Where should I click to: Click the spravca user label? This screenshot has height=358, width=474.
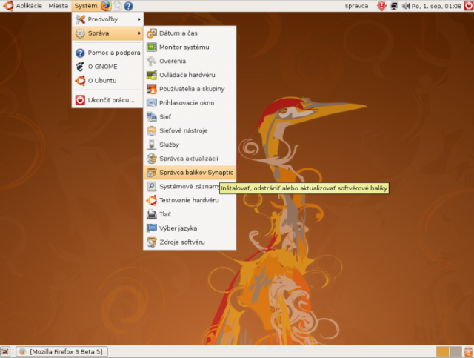point(356,6)
